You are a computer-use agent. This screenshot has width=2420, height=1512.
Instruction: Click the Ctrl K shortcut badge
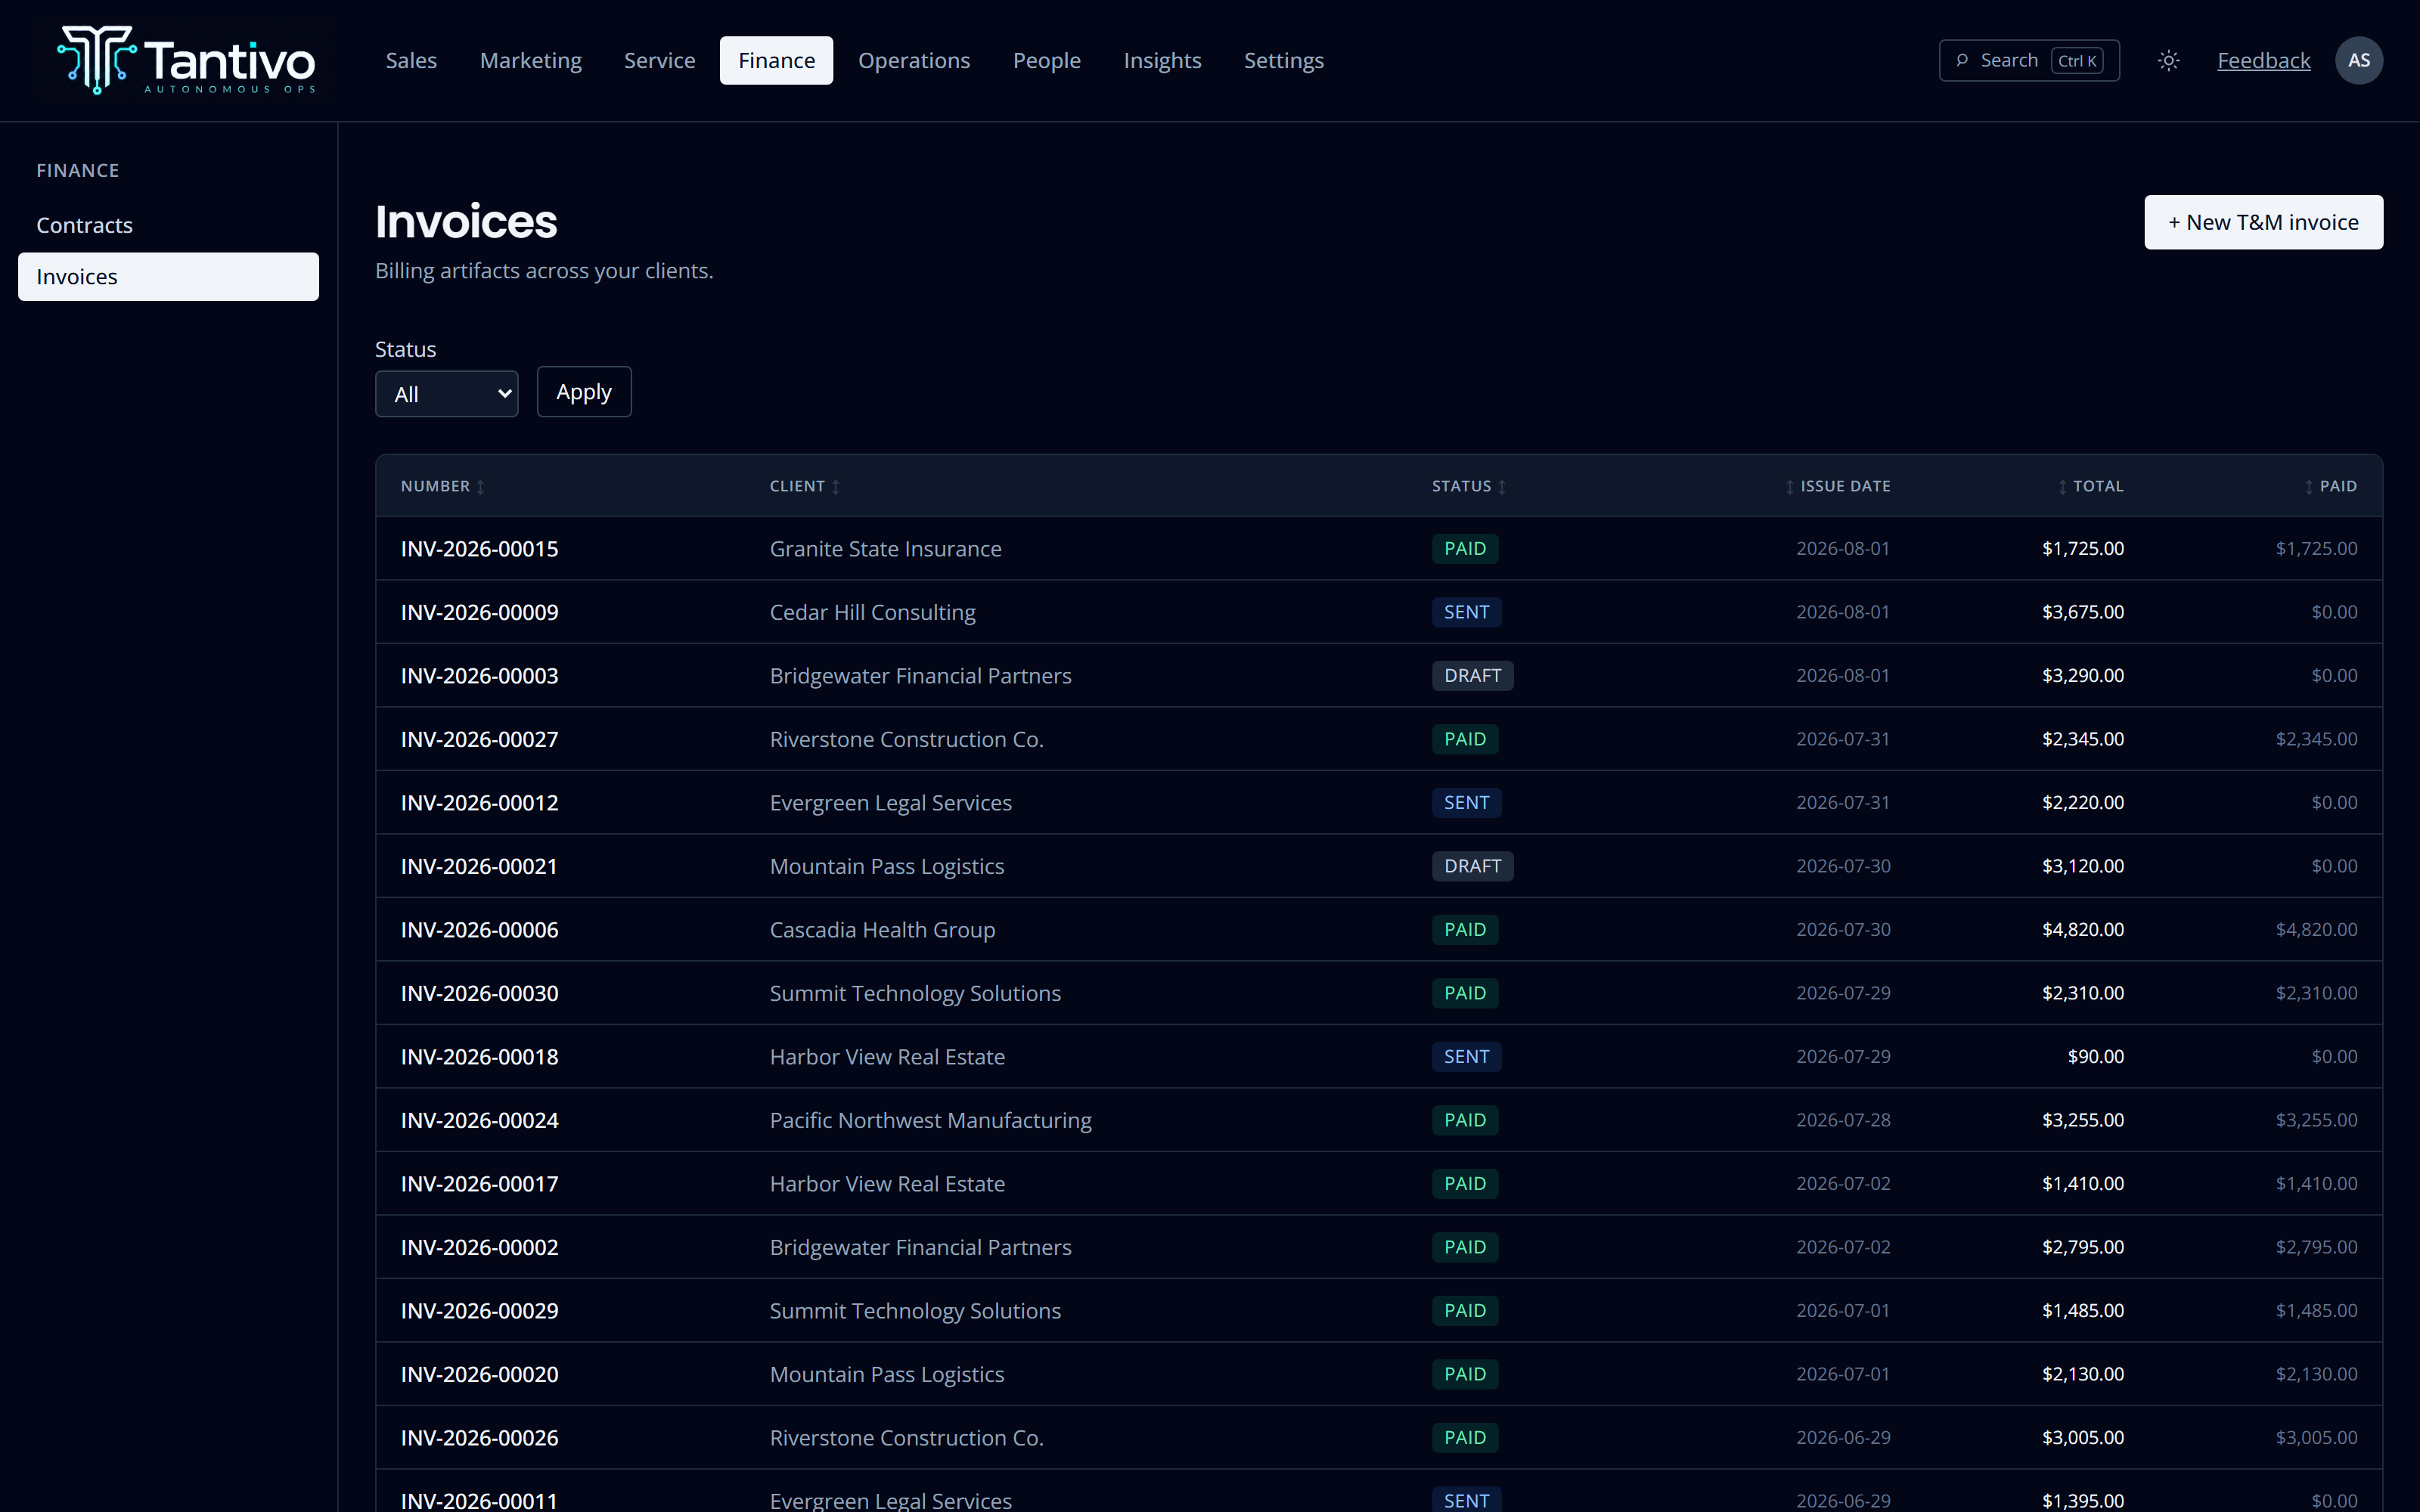2077,61
